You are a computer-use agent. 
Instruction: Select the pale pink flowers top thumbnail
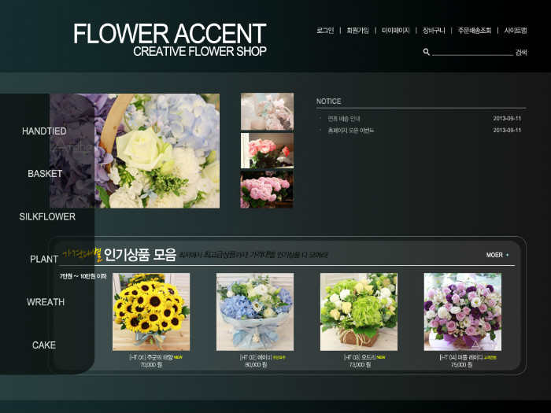click(x=267, y=112)
